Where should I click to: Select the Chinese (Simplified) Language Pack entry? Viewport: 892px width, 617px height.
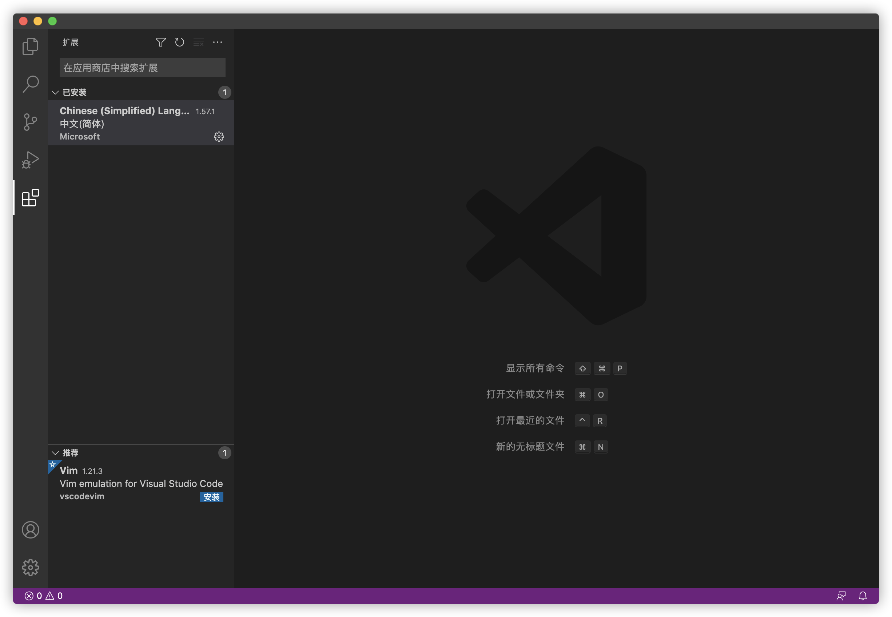(x=141, y=123)
